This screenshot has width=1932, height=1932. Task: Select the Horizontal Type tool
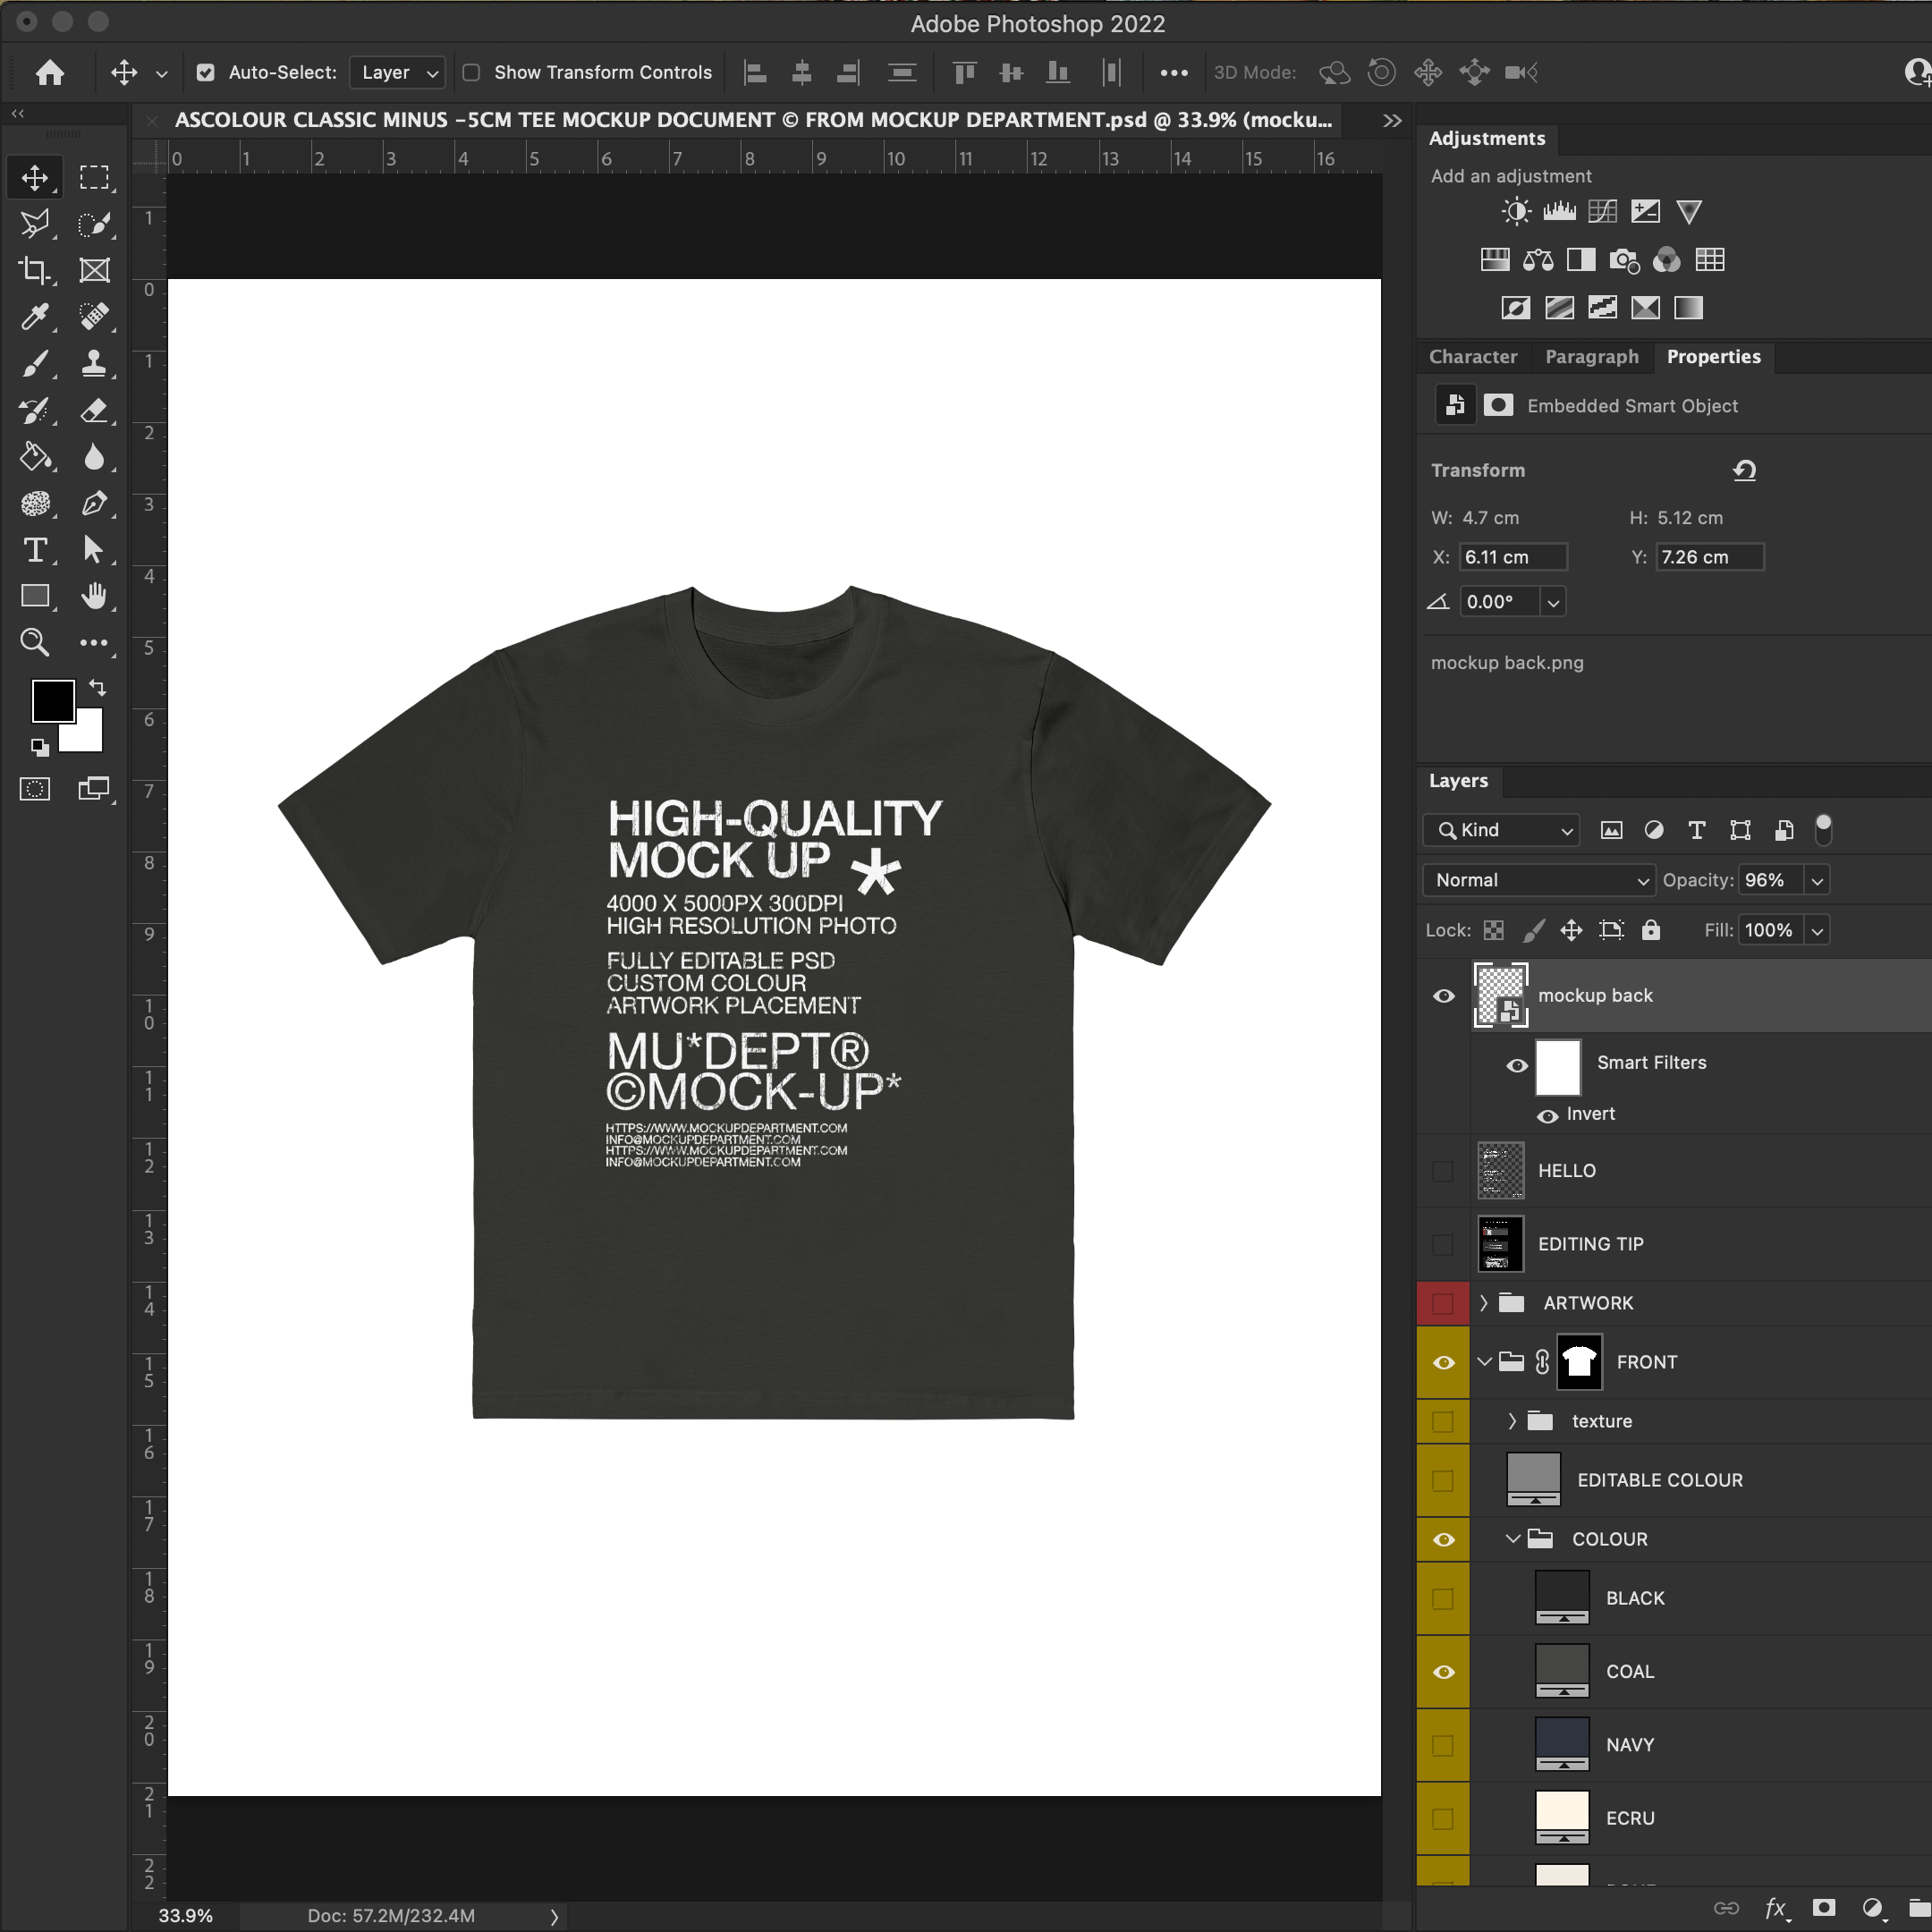[35, 549]
